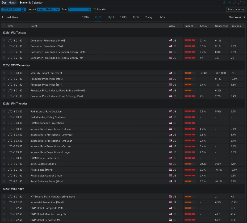Bookmark the Monthly Budget Statement event
This screenshot has width=247, height=223.
click(4, 73)
